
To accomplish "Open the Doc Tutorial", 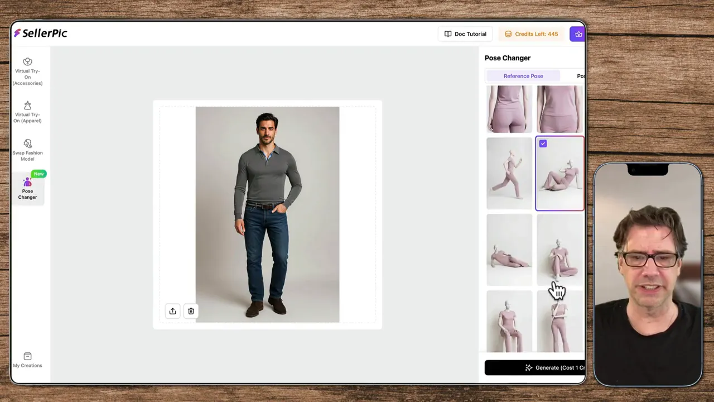I will [x=465, y=34].
